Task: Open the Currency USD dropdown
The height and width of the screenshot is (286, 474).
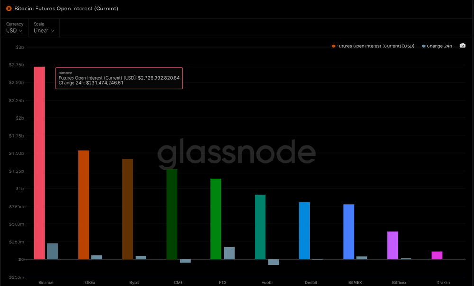Action: [14, 28]
